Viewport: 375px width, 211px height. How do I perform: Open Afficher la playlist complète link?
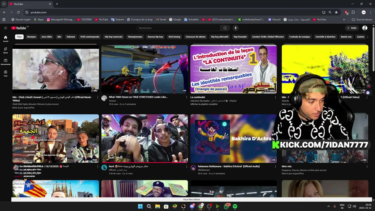204,104
